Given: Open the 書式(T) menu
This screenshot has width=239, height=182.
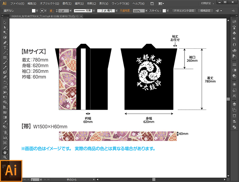Looking at the screenshot, I should (67, 3).
